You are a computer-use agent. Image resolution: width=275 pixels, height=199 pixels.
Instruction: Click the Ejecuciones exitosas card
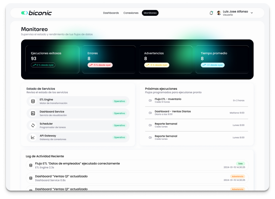53,59
